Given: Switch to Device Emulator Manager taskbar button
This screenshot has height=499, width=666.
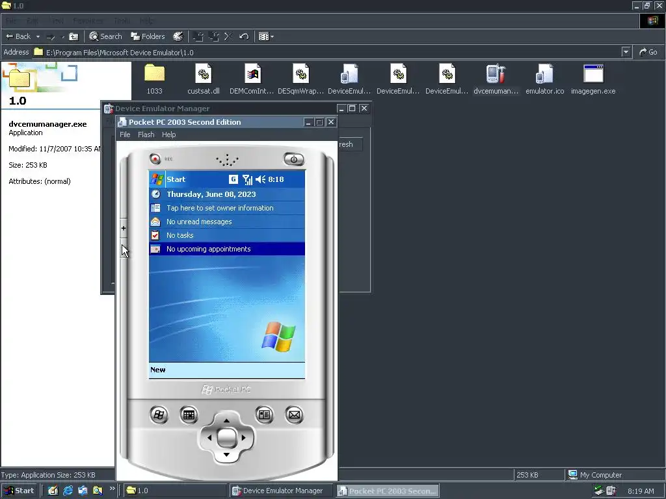Looking at the screenshot, I should pos(282,491).
